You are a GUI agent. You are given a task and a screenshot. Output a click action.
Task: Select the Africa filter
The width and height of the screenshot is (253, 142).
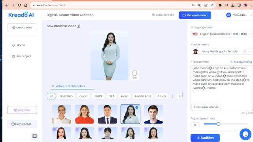tap(162, 96)
